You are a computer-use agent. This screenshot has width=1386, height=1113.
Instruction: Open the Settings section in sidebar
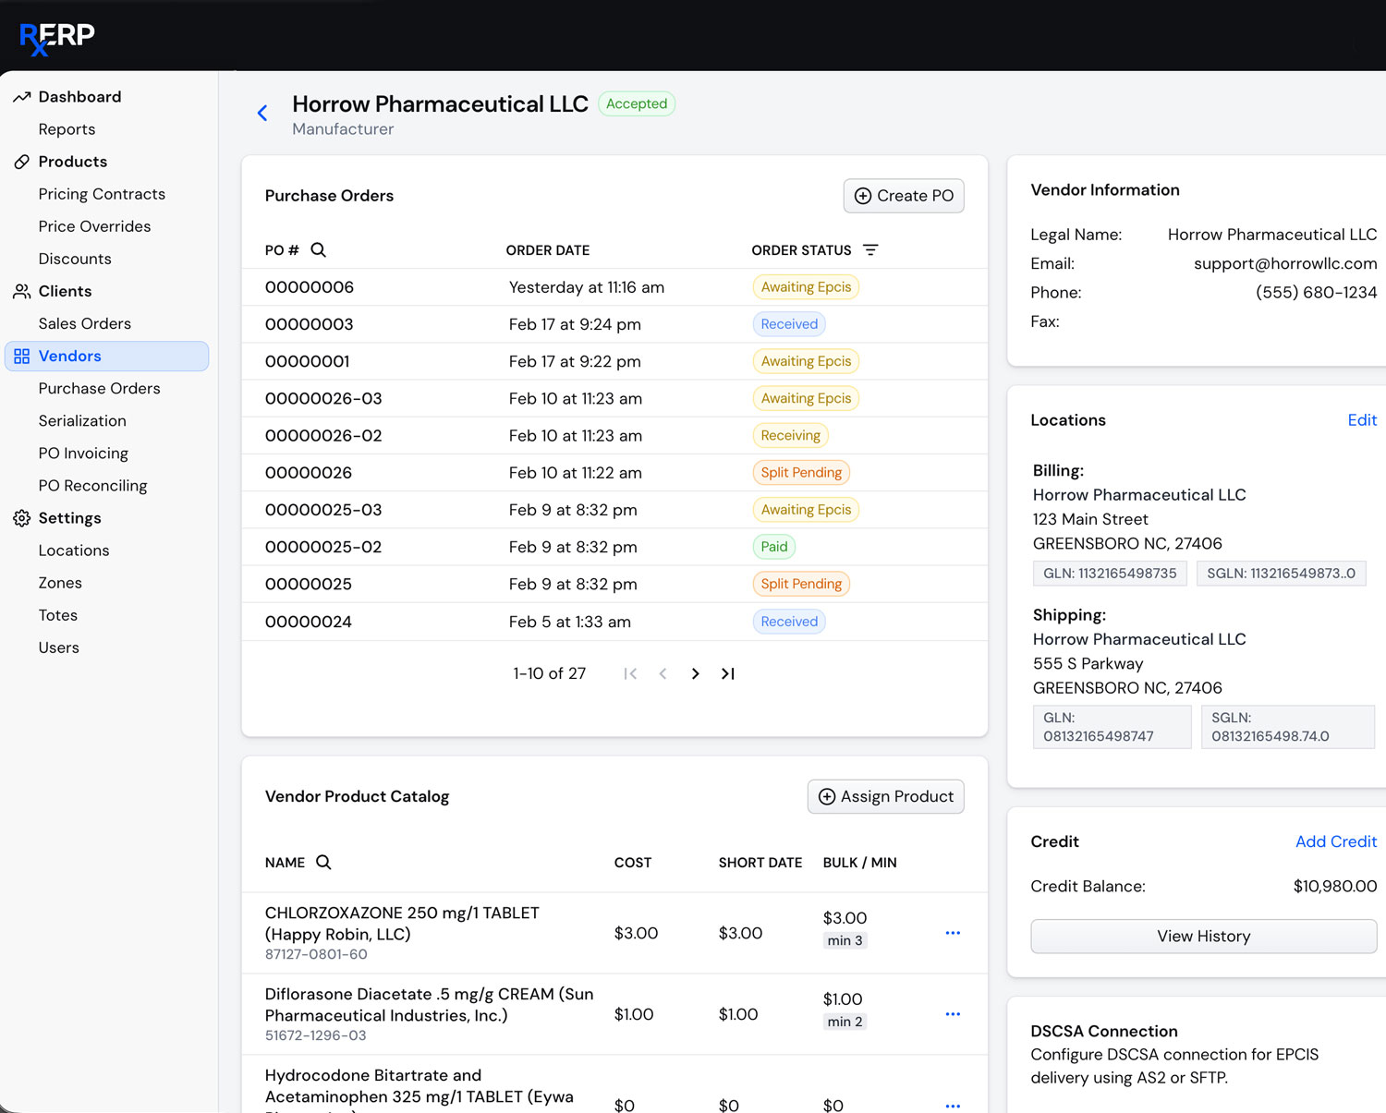point(69,518)
